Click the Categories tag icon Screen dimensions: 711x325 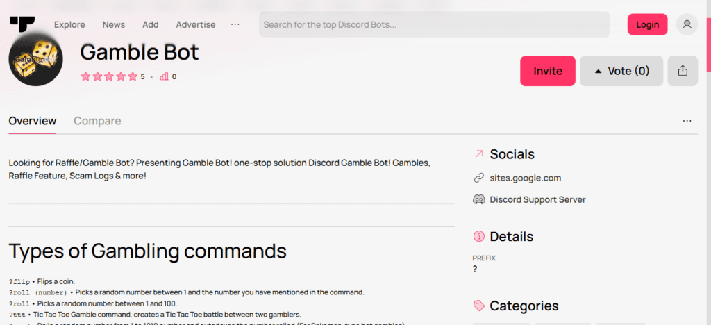coord(478,306)
